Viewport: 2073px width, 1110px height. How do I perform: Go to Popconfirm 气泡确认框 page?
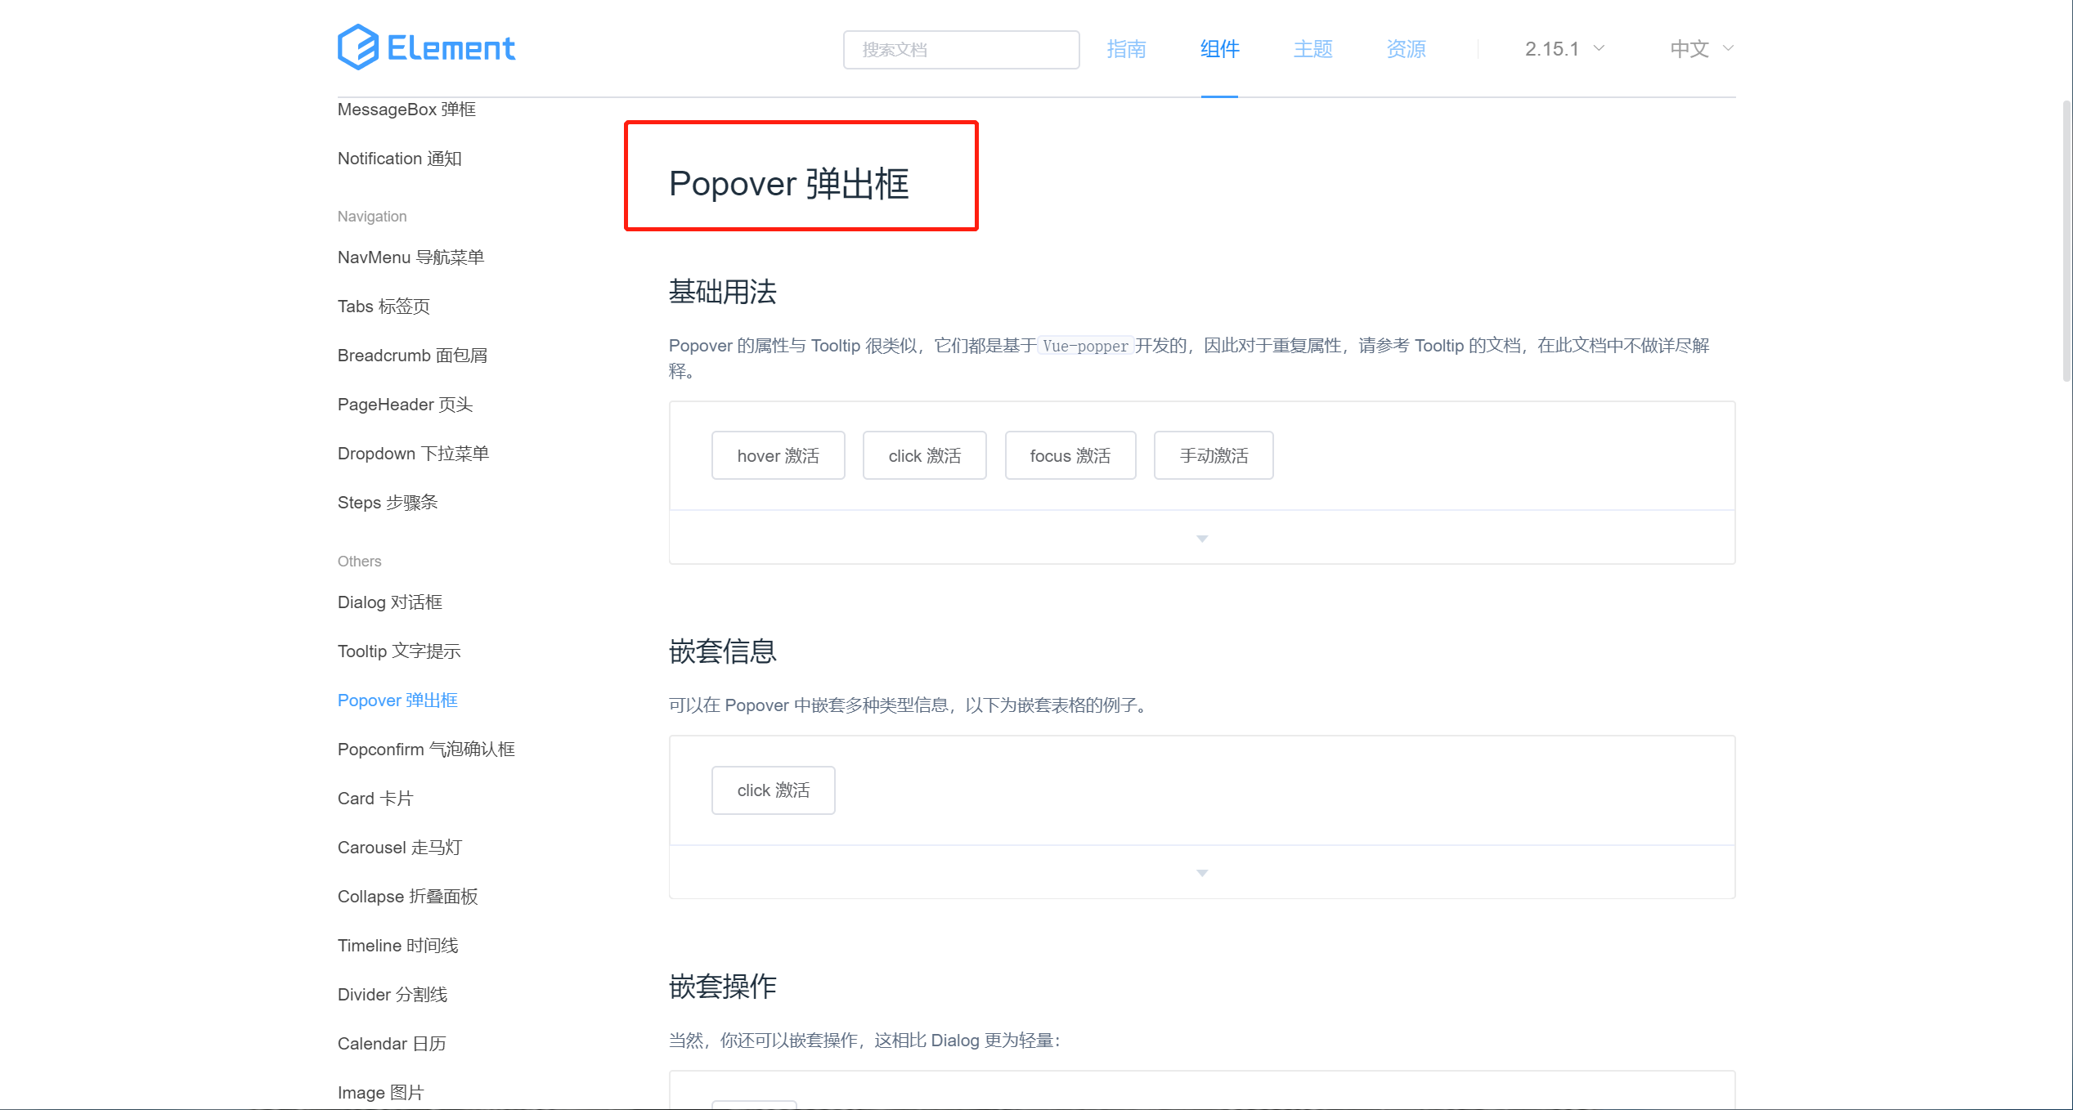pos(426,750)
